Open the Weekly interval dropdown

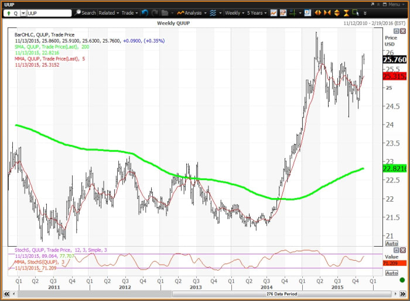pos(235,12)
